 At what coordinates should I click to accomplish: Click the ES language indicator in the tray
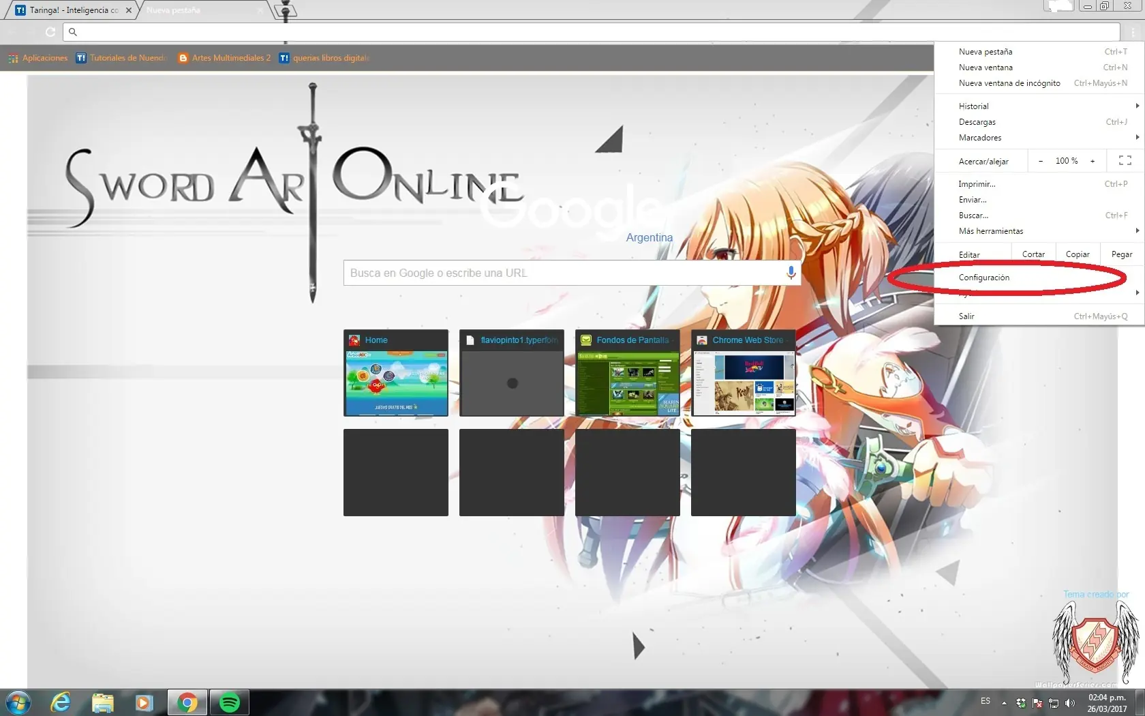[x=986, y=701]
